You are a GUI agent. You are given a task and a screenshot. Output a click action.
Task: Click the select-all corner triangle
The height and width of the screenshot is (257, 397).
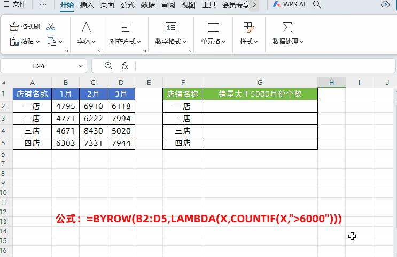(4, 83)
